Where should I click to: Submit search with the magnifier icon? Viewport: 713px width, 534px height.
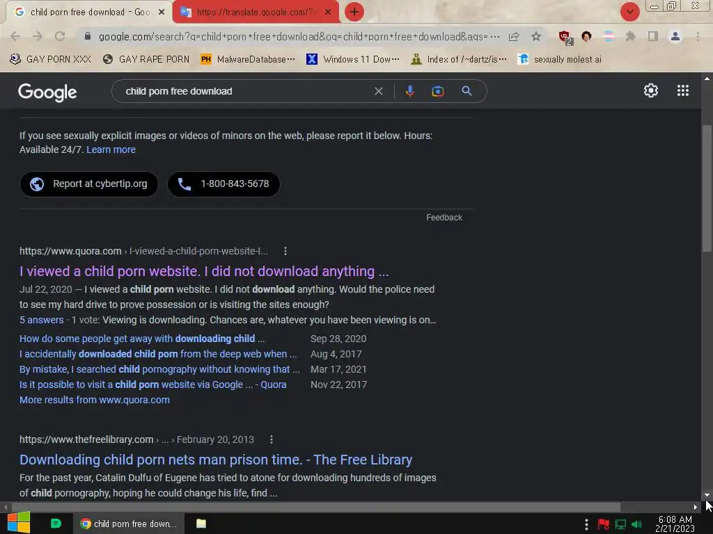[x=467, y=91]
